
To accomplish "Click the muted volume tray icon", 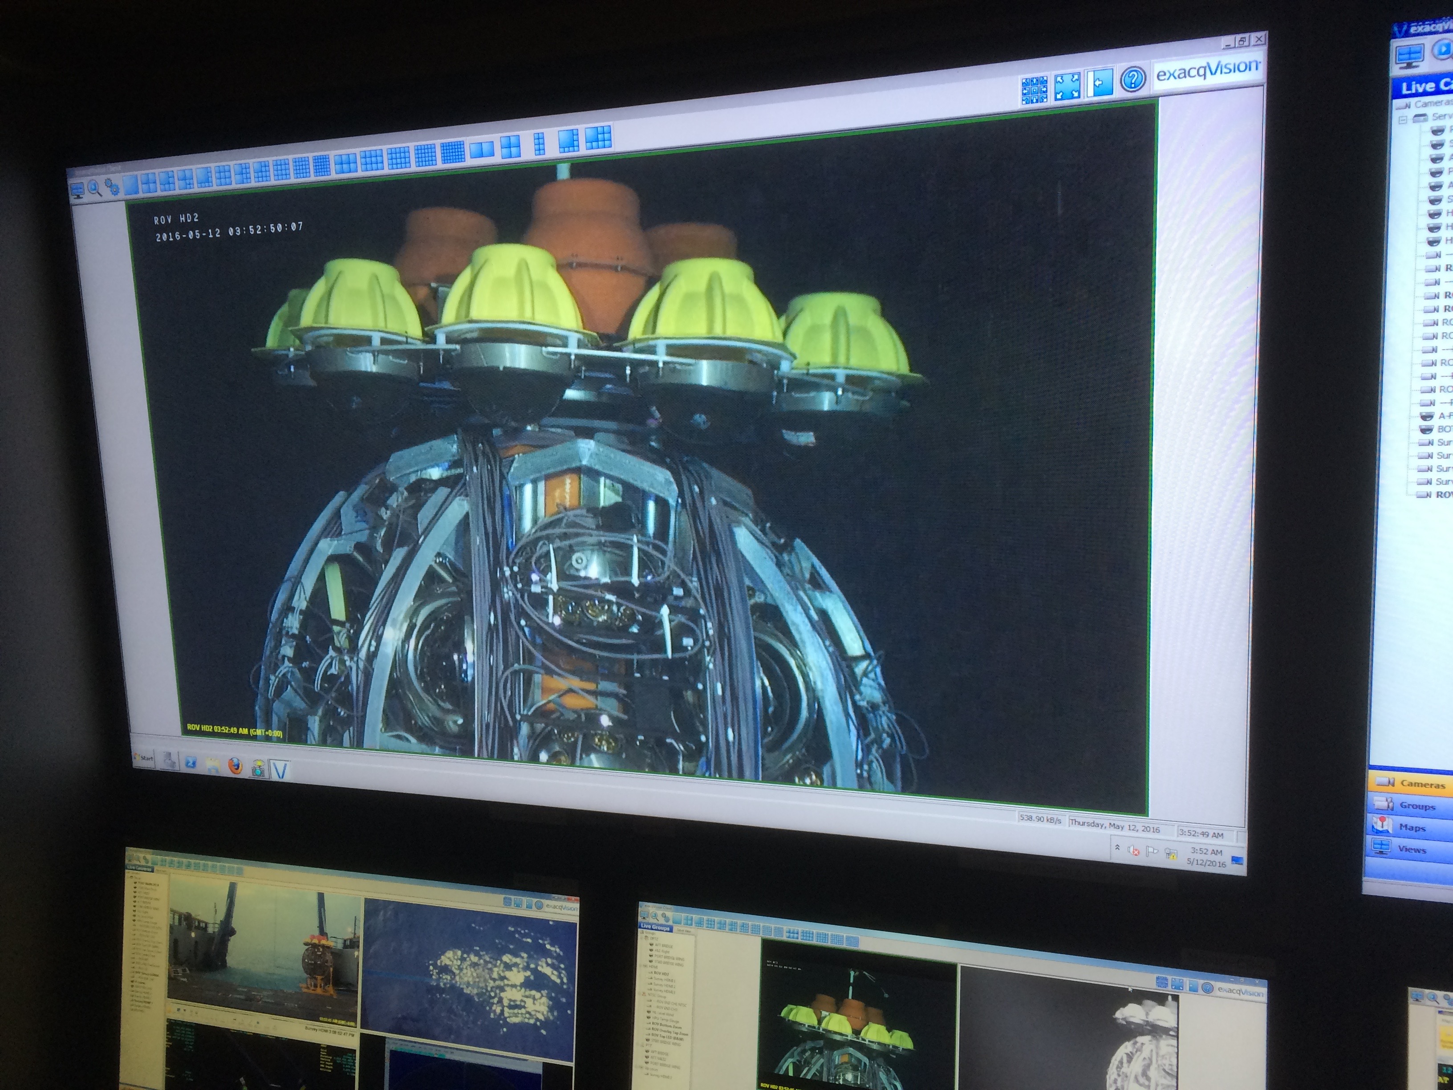I will click(1134, 850).
